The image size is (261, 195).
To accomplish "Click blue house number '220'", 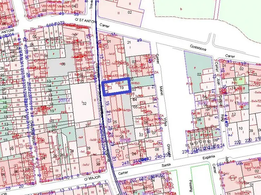I will click(248, 141).
